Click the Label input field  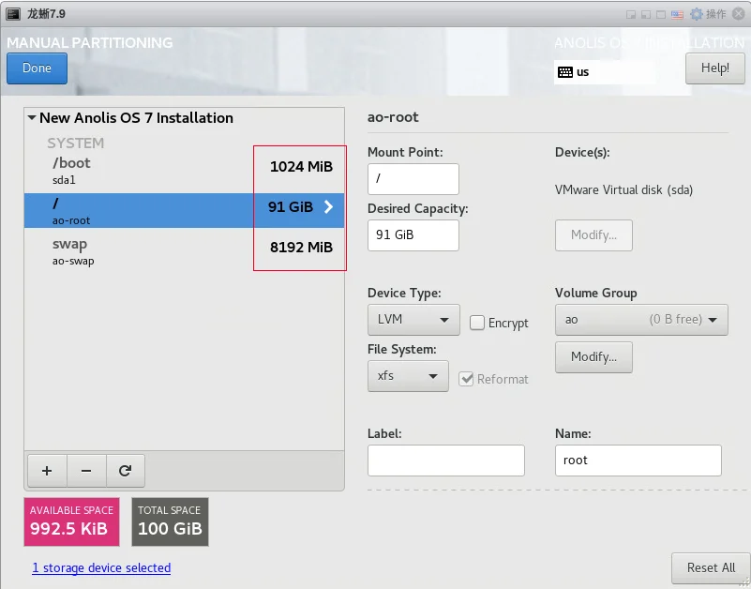point(446,461)
